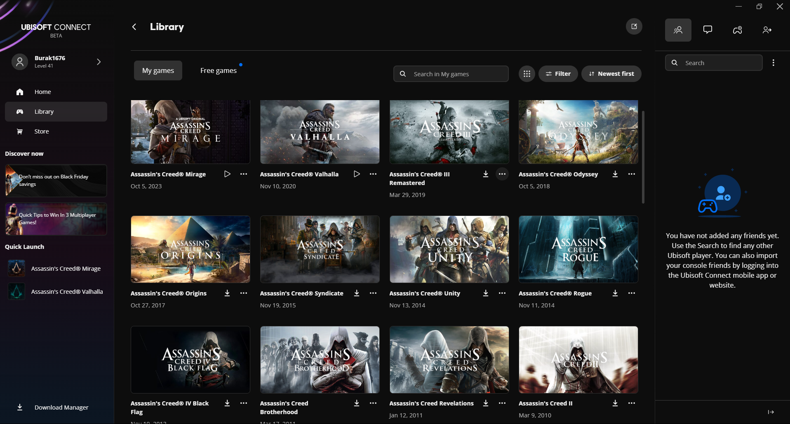Download Assassin's Creed IV Black Flag
The image size is (790, 424).
(x=227, y=403)
